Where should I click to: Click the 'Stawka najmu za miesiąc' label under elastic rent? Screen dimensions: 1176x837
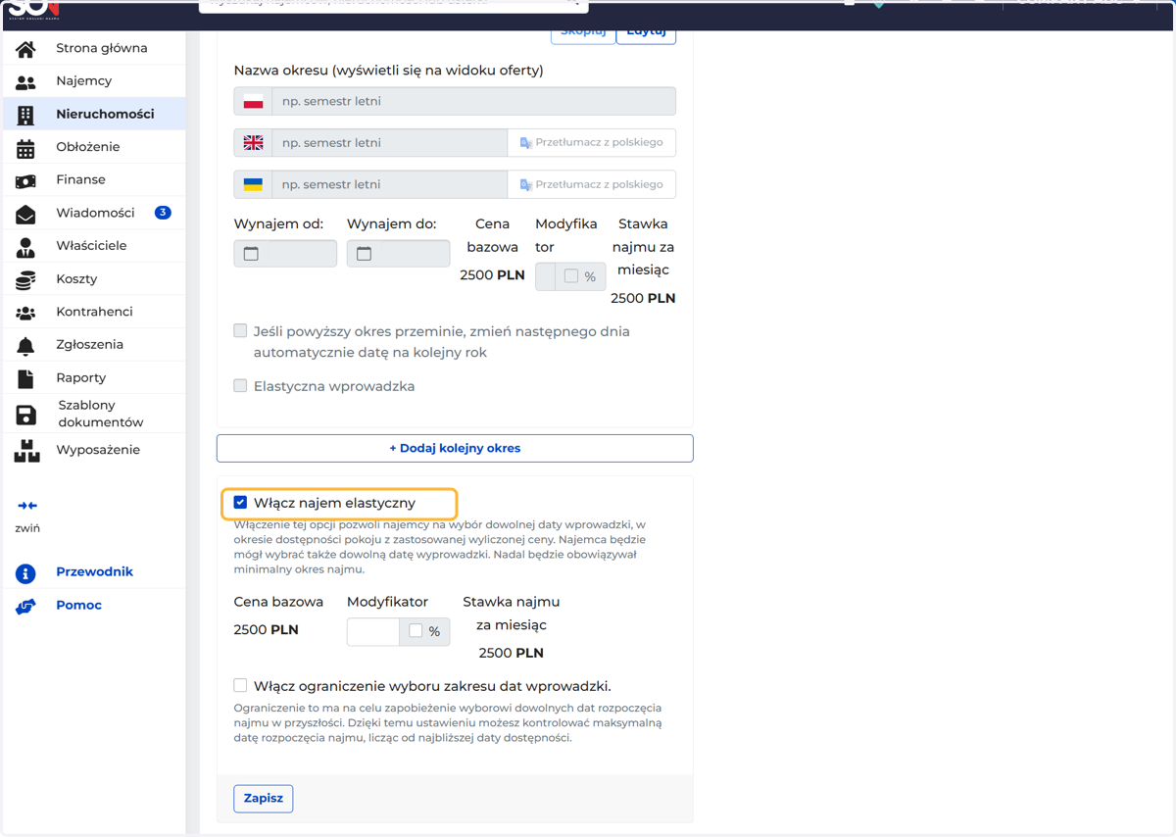511,614
